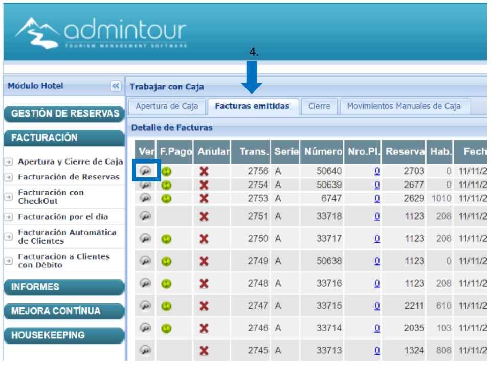The image size is (491, 366).
Task: Void transaction 2749 using the Anular X
Action: [204, 261]
